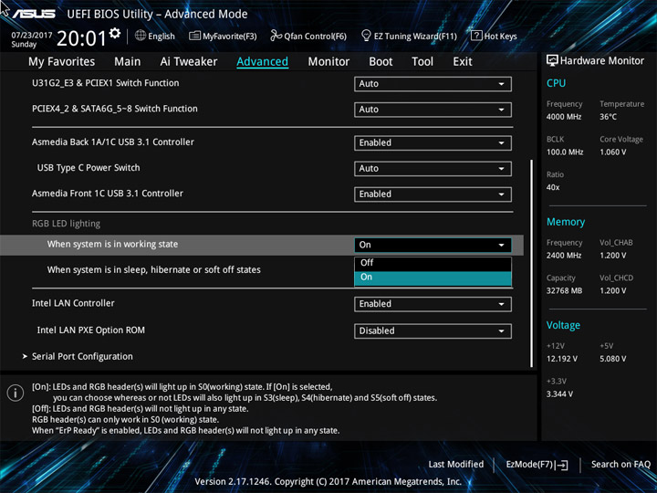The image size is (657, 493).
Task: Open the Ai Tweaker tab
Action: tap(189, 62)
